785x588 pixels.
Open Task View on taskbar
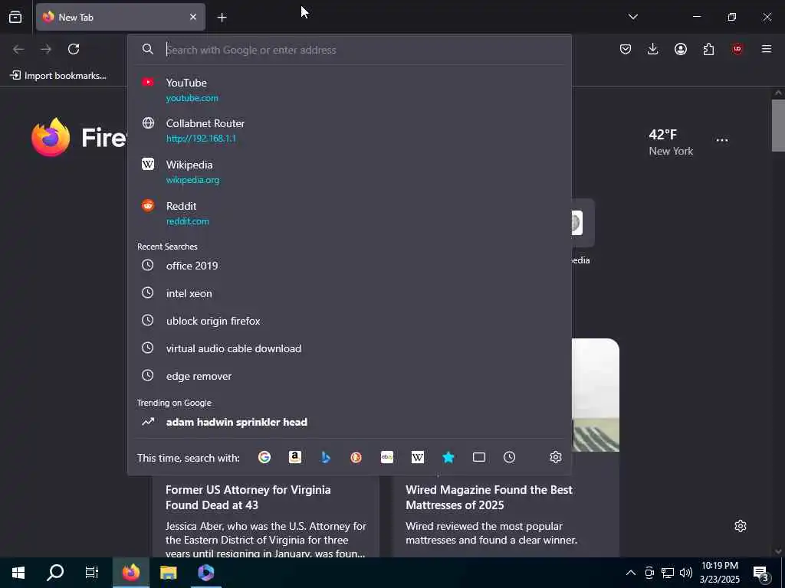click(x=92, y=573)
